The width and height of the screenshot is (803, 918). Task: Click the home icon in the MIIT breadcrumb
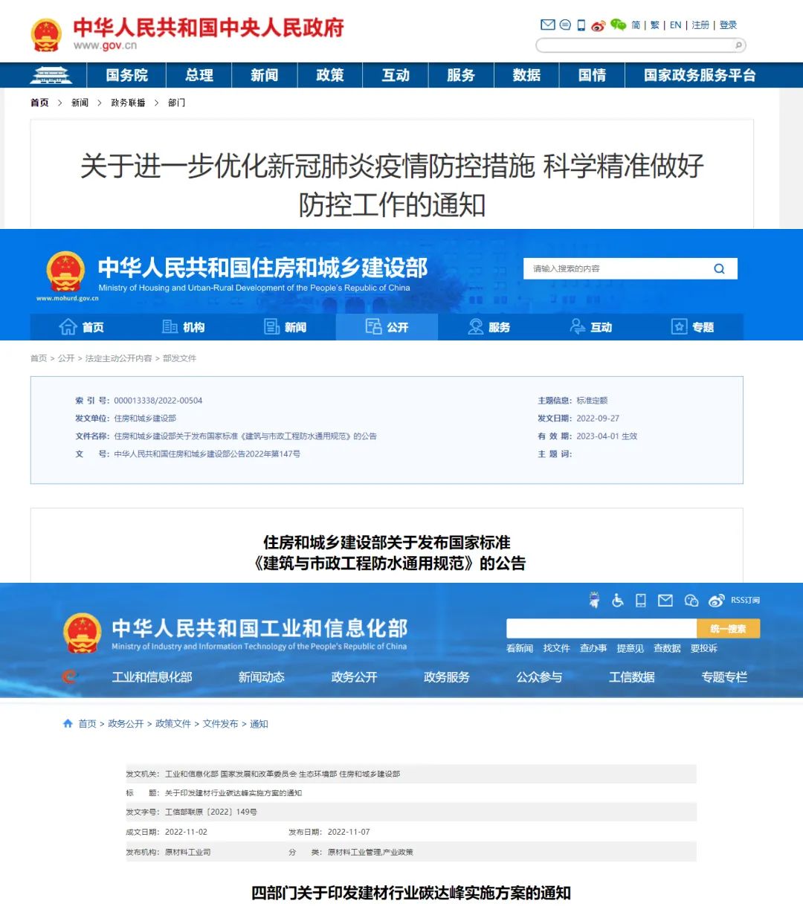pos(68,723)
